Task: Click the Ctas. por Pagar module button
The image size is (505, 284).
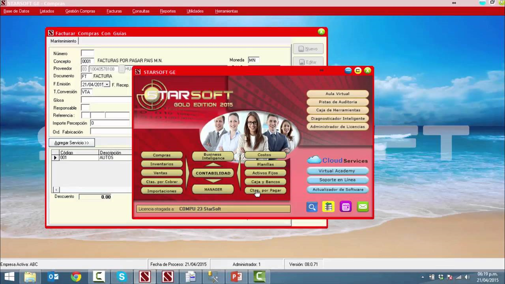Action: 265,190
